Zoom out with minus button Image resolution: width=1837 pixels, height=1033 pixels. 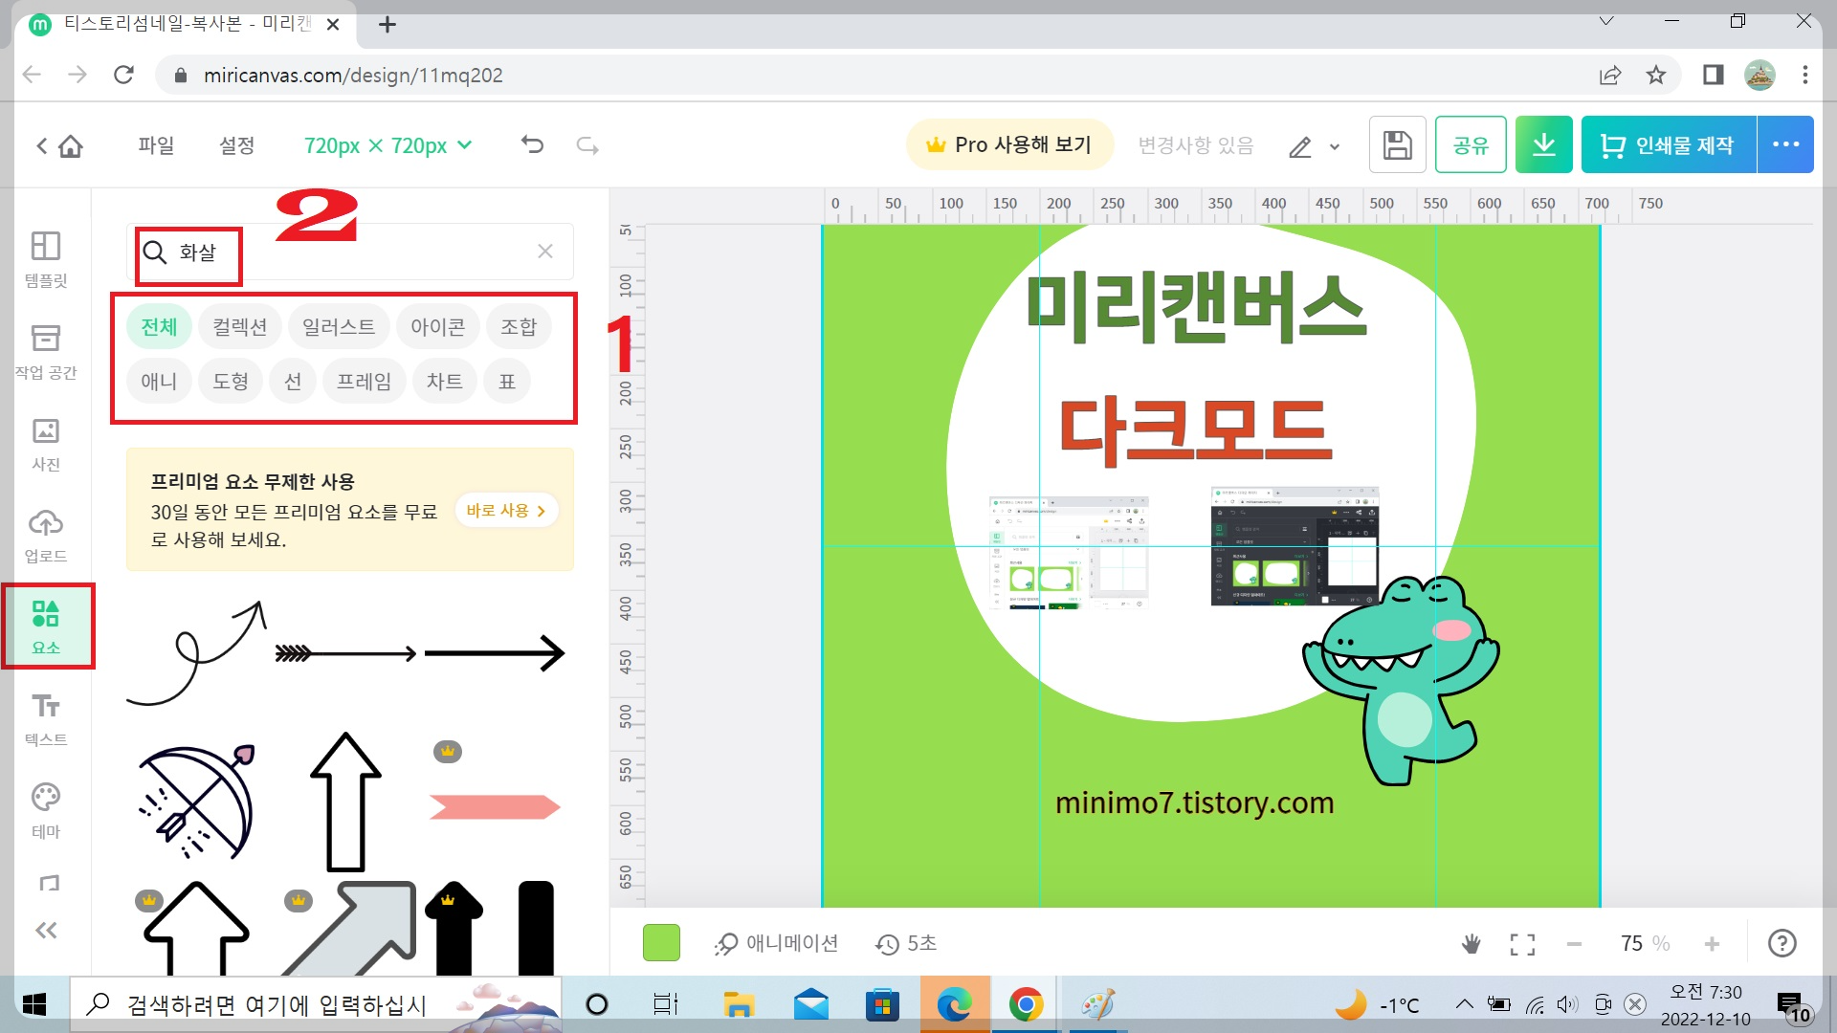pyautogui.click(x=1574, y=944)
